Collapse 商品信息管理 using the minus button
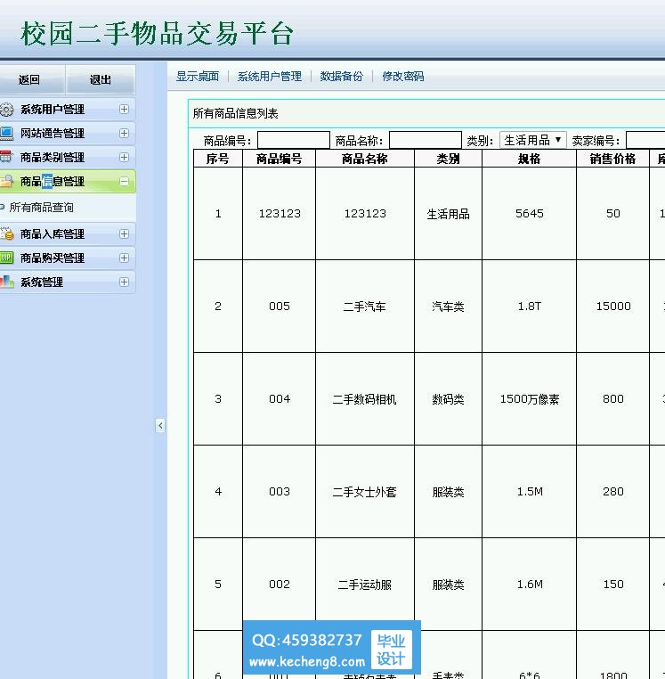 124,181
